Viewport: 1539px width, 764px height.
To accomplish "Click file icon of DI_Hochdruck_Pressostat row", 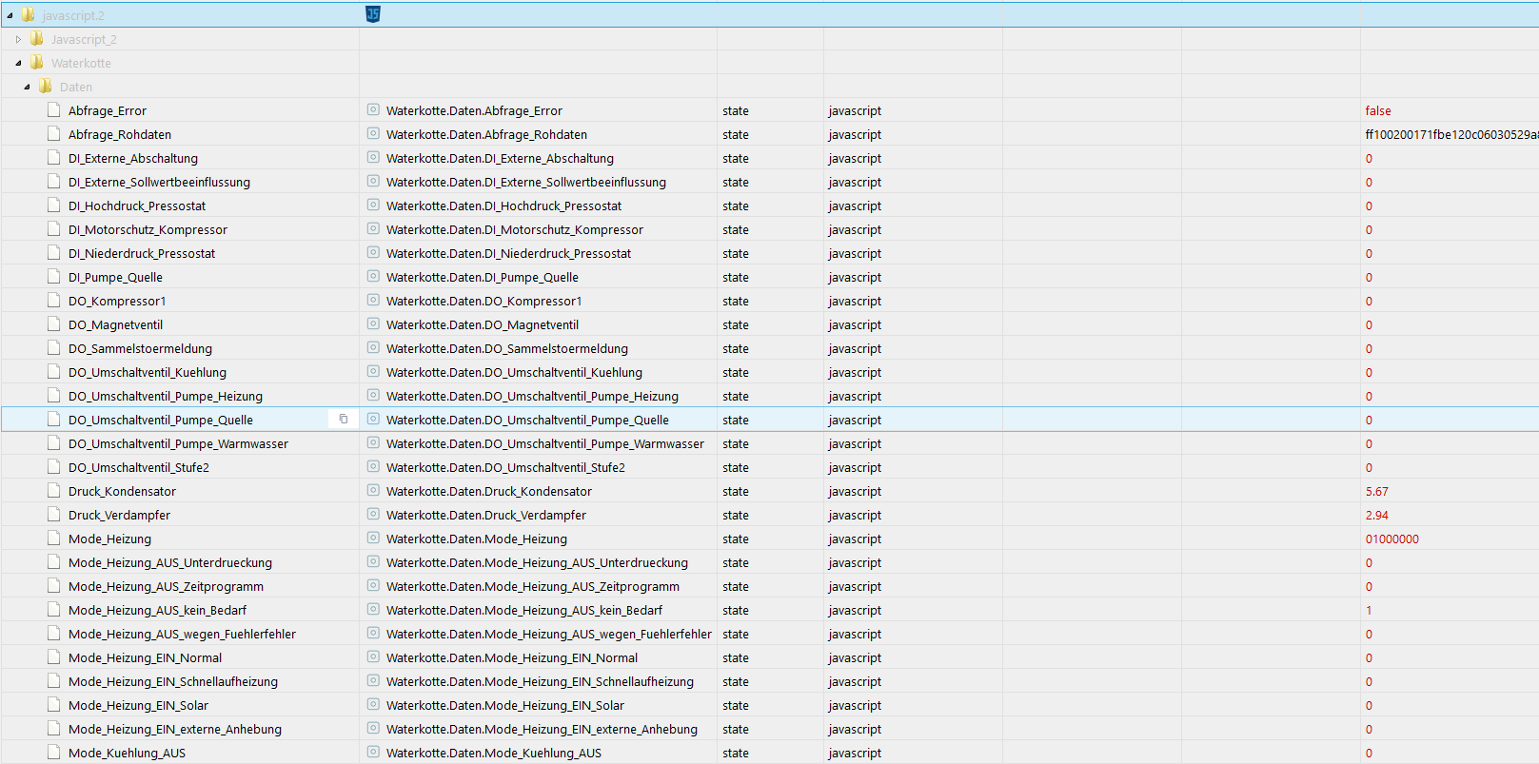I will pos(54,205).
